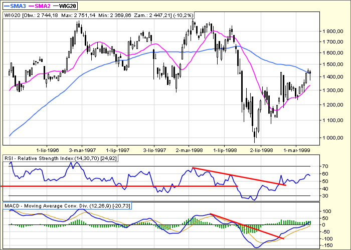The width and height of the screenshot is (351, 250).
Task: Click the RSI axis value 60
Action: point(325,173)
